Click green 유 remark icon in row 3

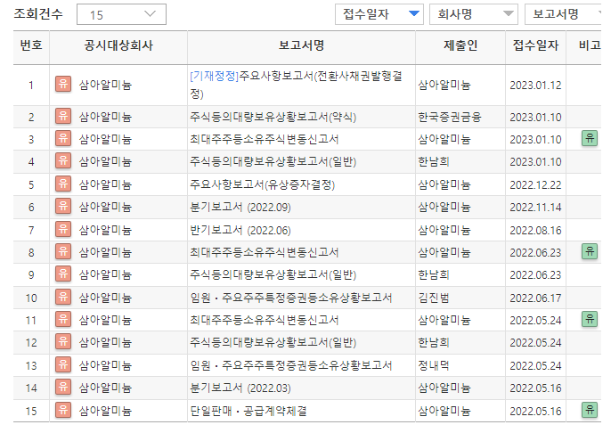point(590,138)
